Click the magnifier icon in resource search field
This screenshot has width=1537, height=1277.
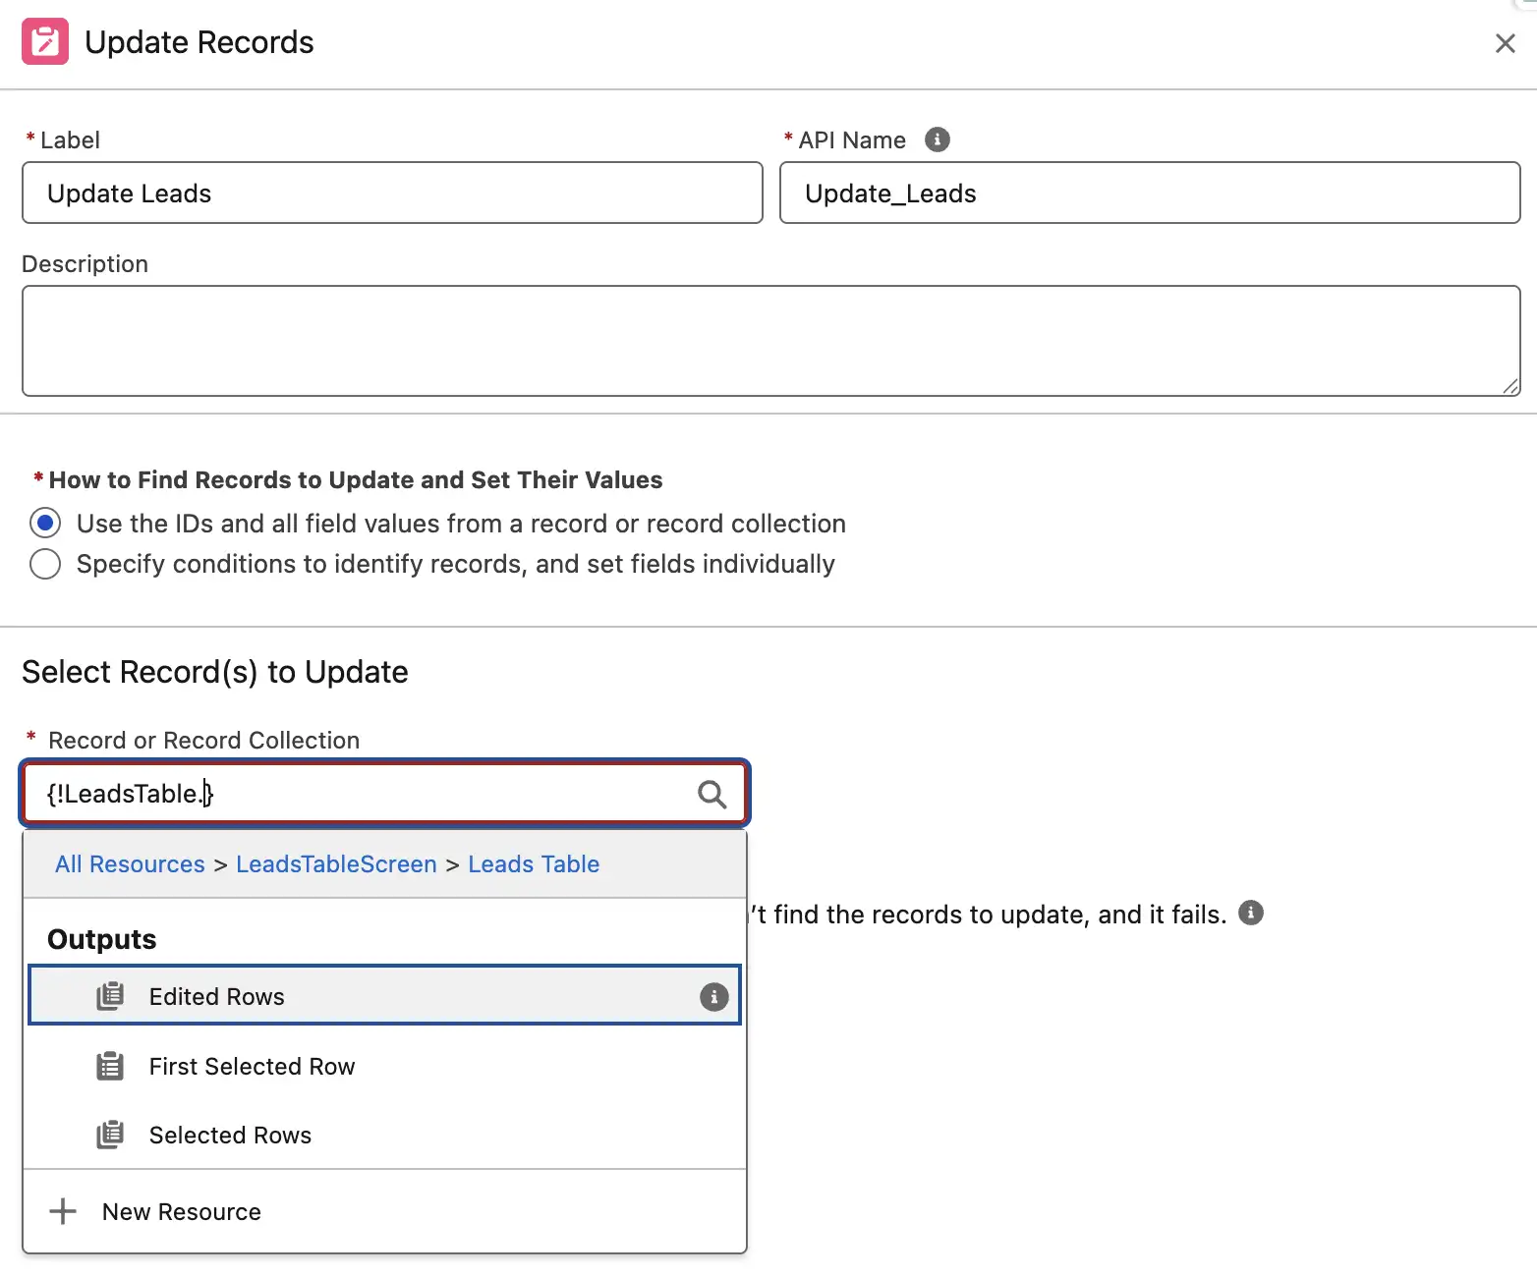click(x=711, y=794)
